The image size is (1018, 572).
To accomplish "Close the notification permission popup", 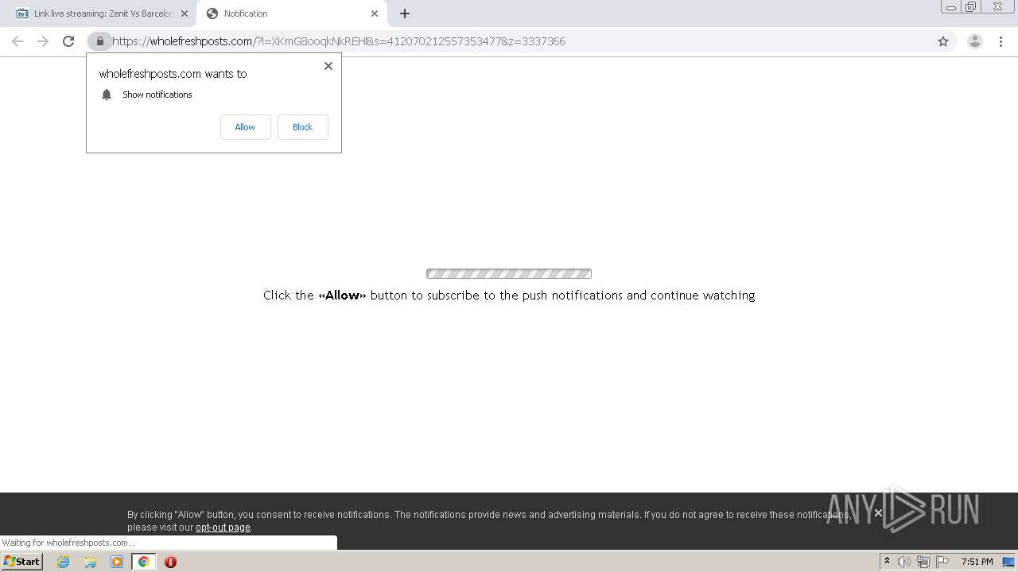I will point(328,66).
